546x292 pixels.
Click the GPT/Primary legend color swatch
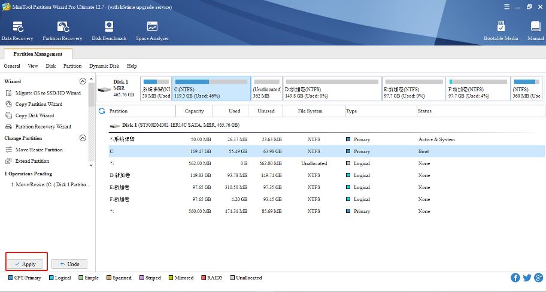(x=10, y=278)
